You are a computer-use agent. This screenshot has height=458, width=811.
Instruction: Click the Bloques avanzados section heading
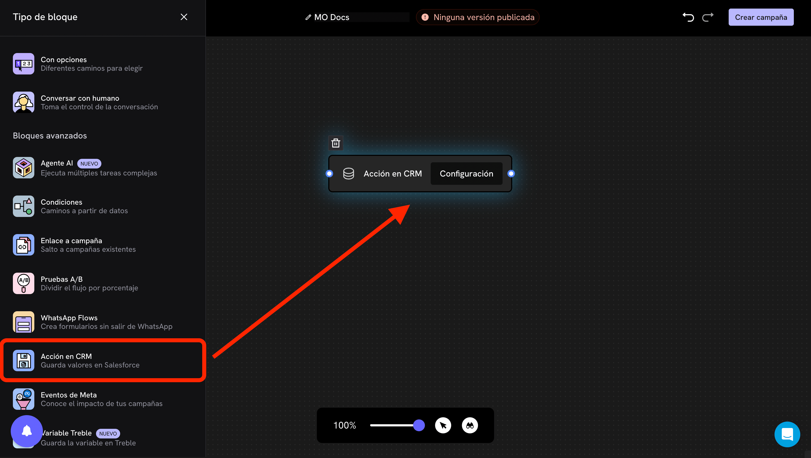point(50,136)
